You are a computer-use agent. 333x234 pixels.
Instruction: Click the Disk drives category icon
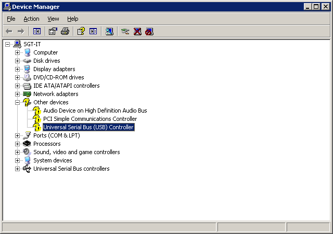coord(27,61)
